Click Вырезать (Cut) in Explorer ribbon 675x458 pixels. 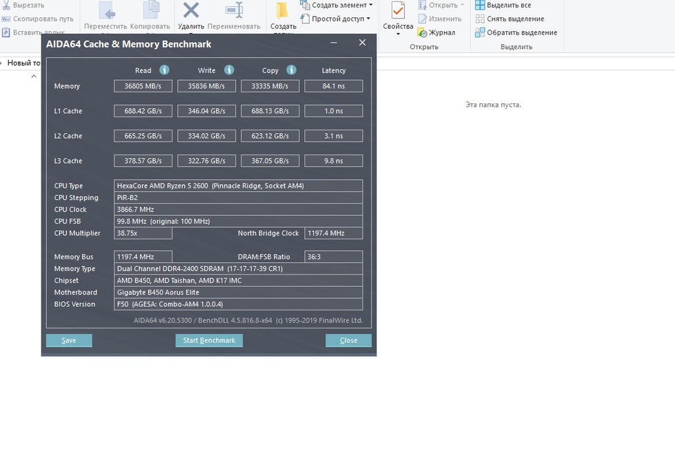click(x=23, y=5)
